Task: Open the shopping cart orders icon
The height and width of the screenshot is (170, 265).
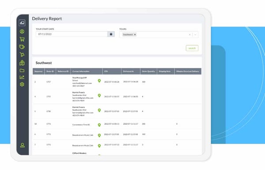Action: point(22,39)
